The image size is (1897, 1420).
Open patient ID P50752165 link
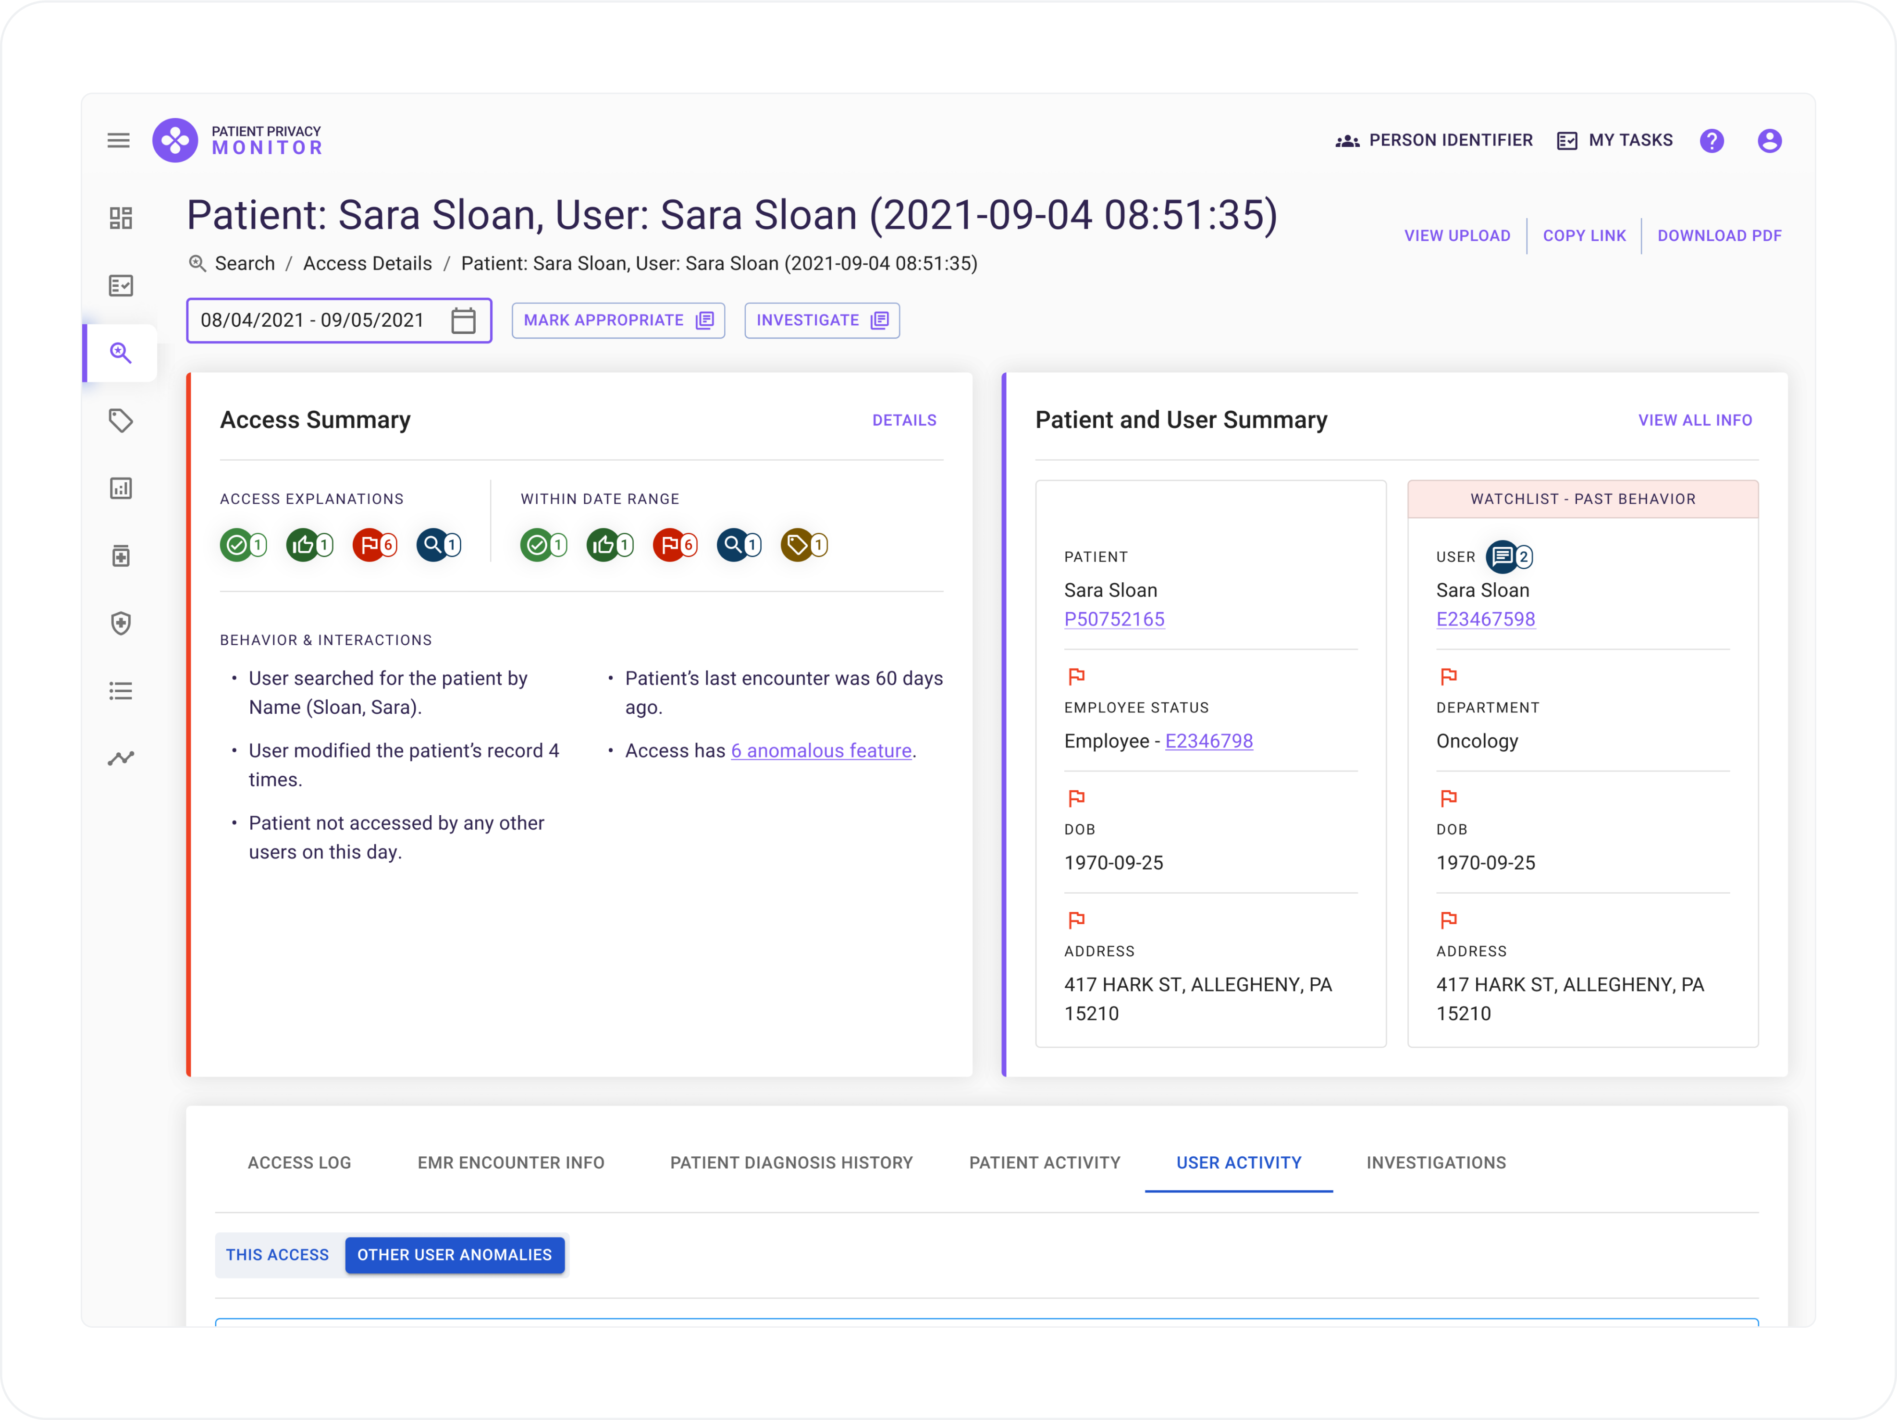[x=1114, y=619]
